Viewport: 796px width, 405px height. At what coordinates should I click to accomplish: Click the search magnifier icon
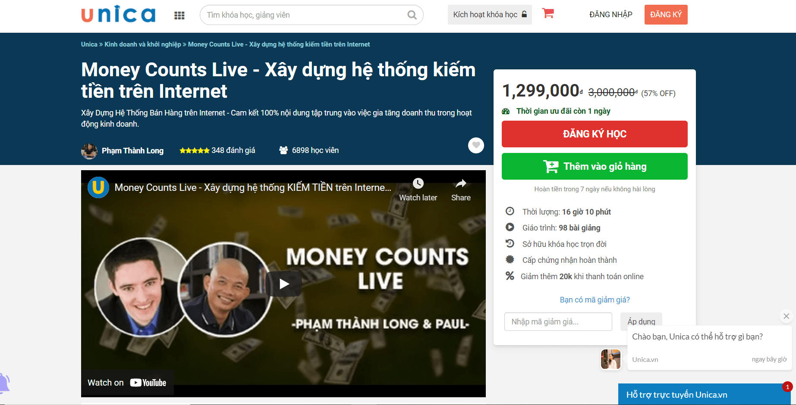412,15
